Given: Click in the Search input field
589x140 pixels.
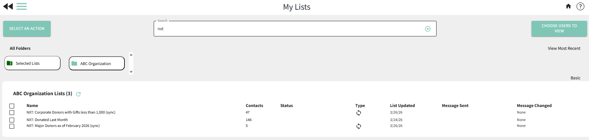Looking at the screenshot, I should [x=289, y=29].
